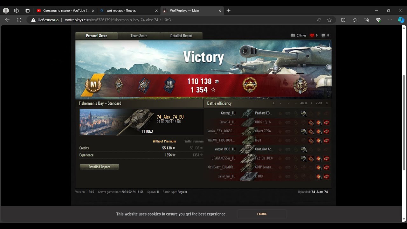The width and height of the screenshot is (407, 229).
Task: Click the diamond-shaped medal beside the mastery badge
Action: point(119,85)
